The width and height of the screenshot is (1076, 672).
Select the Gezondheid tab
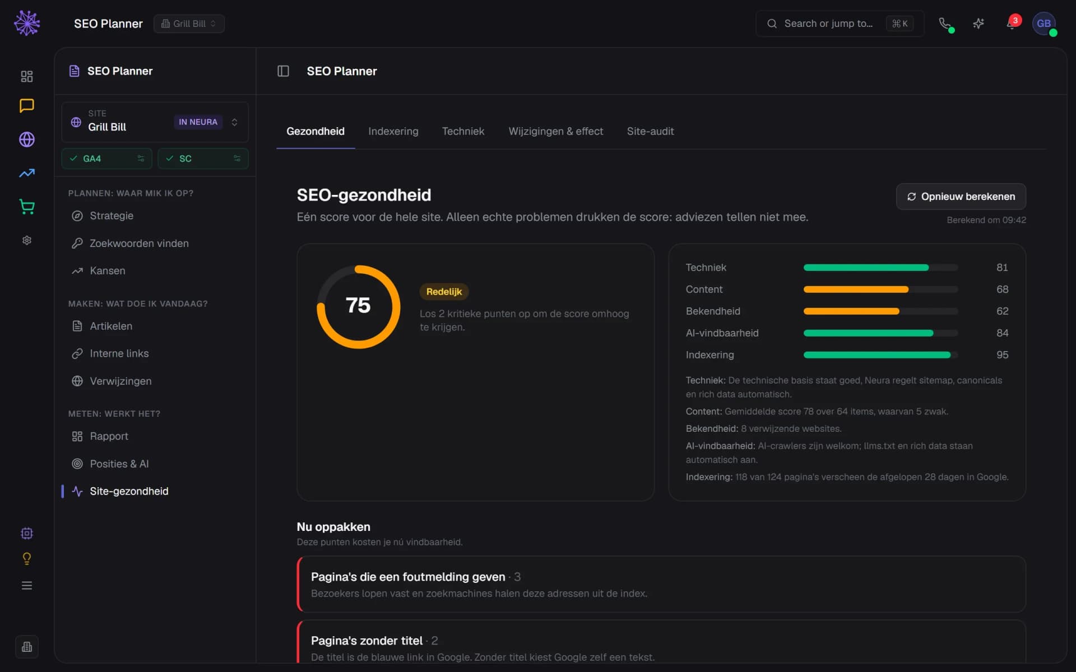coord(316,131)
